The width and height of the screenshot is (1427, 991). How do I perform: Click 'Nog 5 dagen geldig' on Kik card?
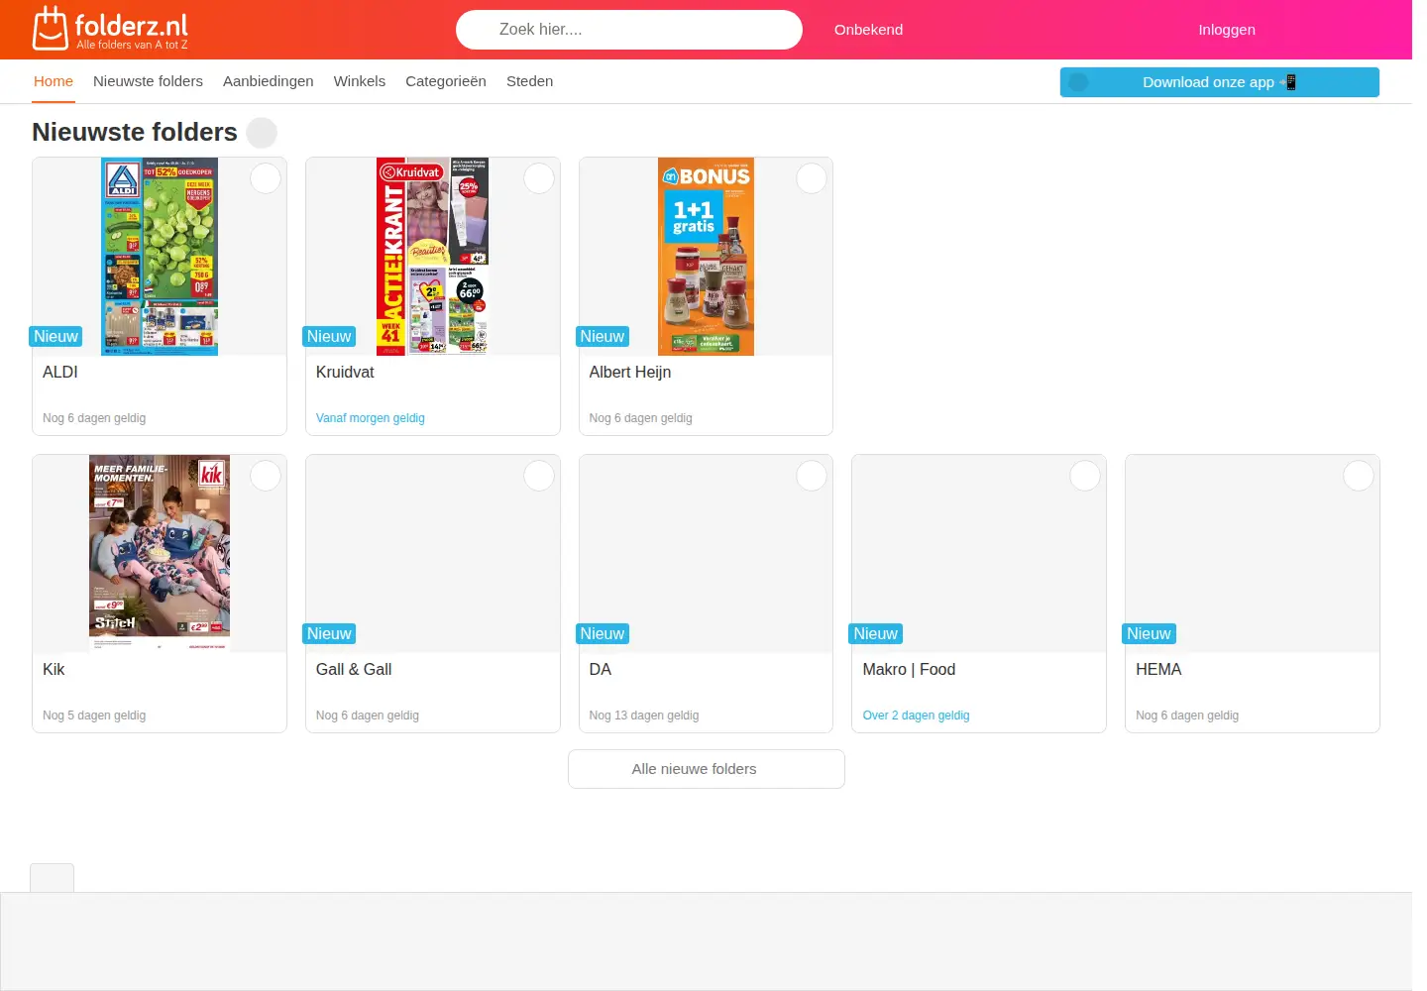(94, 716)
